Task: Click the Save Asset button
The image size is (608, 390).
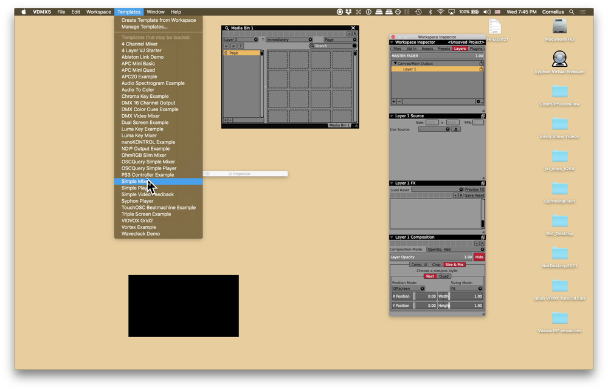Action: click(475, 195)
